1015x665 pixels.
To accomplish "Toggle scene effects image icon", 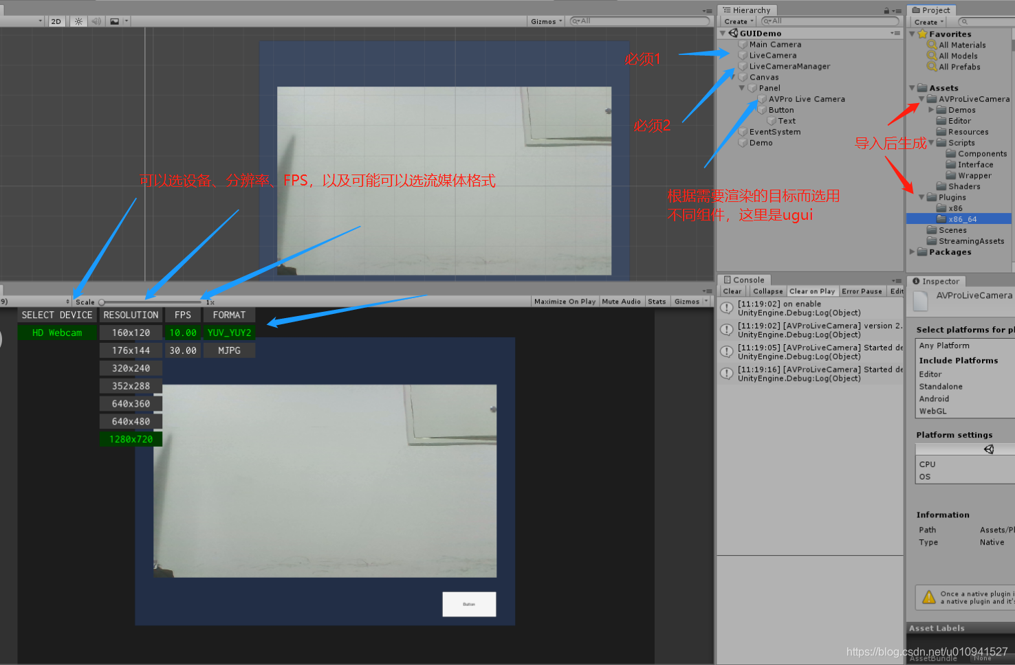I will [115, 21].
